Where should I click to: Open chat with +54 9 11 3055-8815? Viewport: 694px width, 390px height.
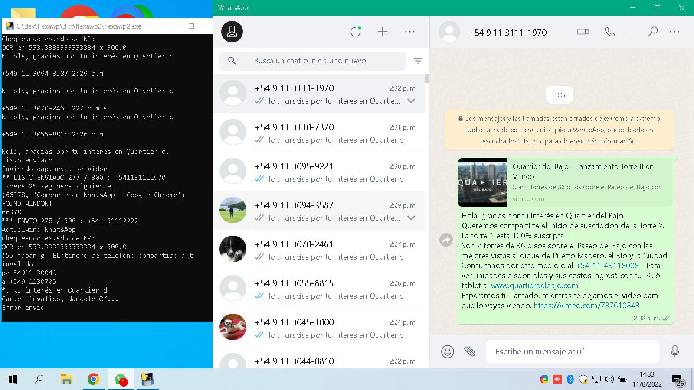pos(319,289)
